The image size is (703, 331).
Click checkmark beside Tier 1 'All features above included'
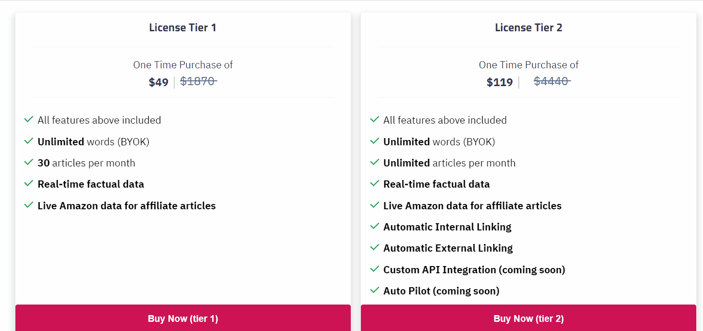(28, 119)
